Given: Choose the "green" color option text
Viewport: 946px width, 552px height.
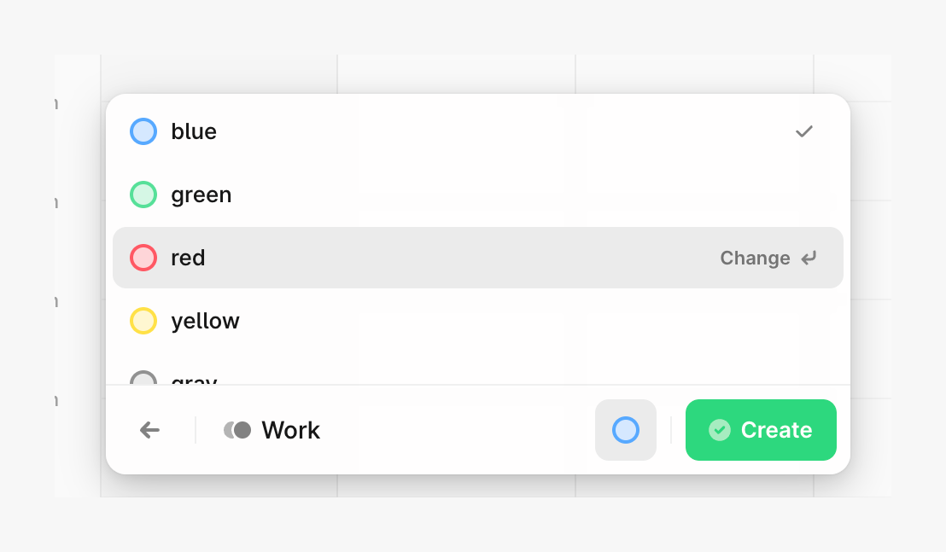Looking at the screenshot, I should (x=201, y=195).
